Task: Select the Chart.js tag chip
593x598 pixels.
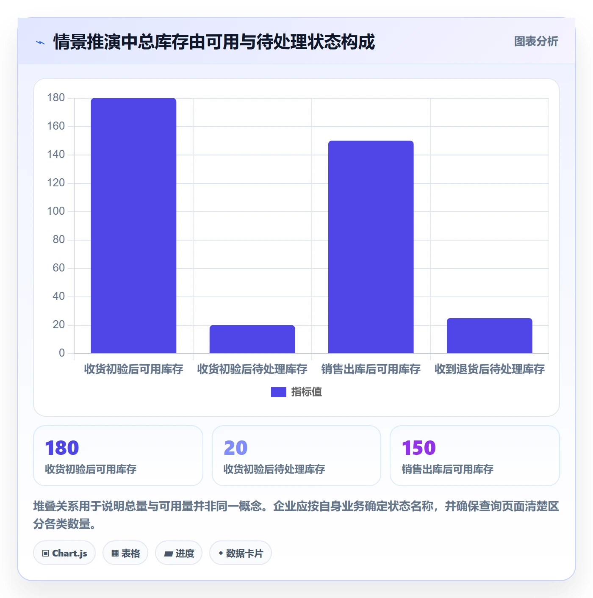Action: click(64, 553)
